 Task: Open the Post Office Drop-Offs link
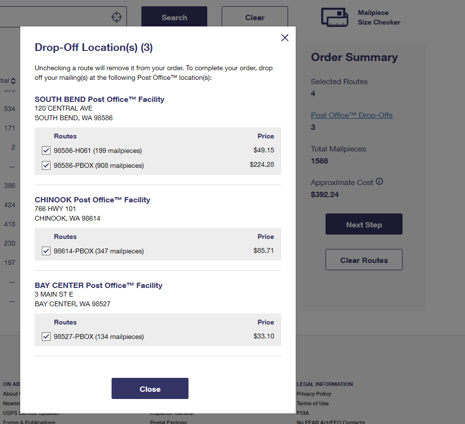[352, 115]
